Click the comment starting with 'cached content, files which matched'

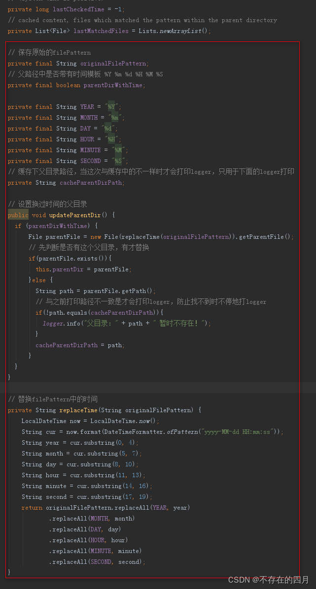(x=142, y=20)
